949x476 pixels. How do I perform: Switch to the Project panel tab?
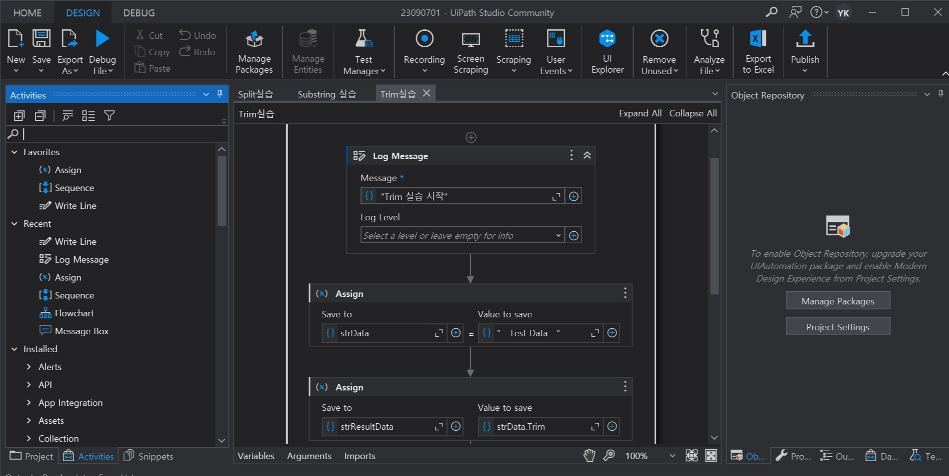(x=31, y=456)
